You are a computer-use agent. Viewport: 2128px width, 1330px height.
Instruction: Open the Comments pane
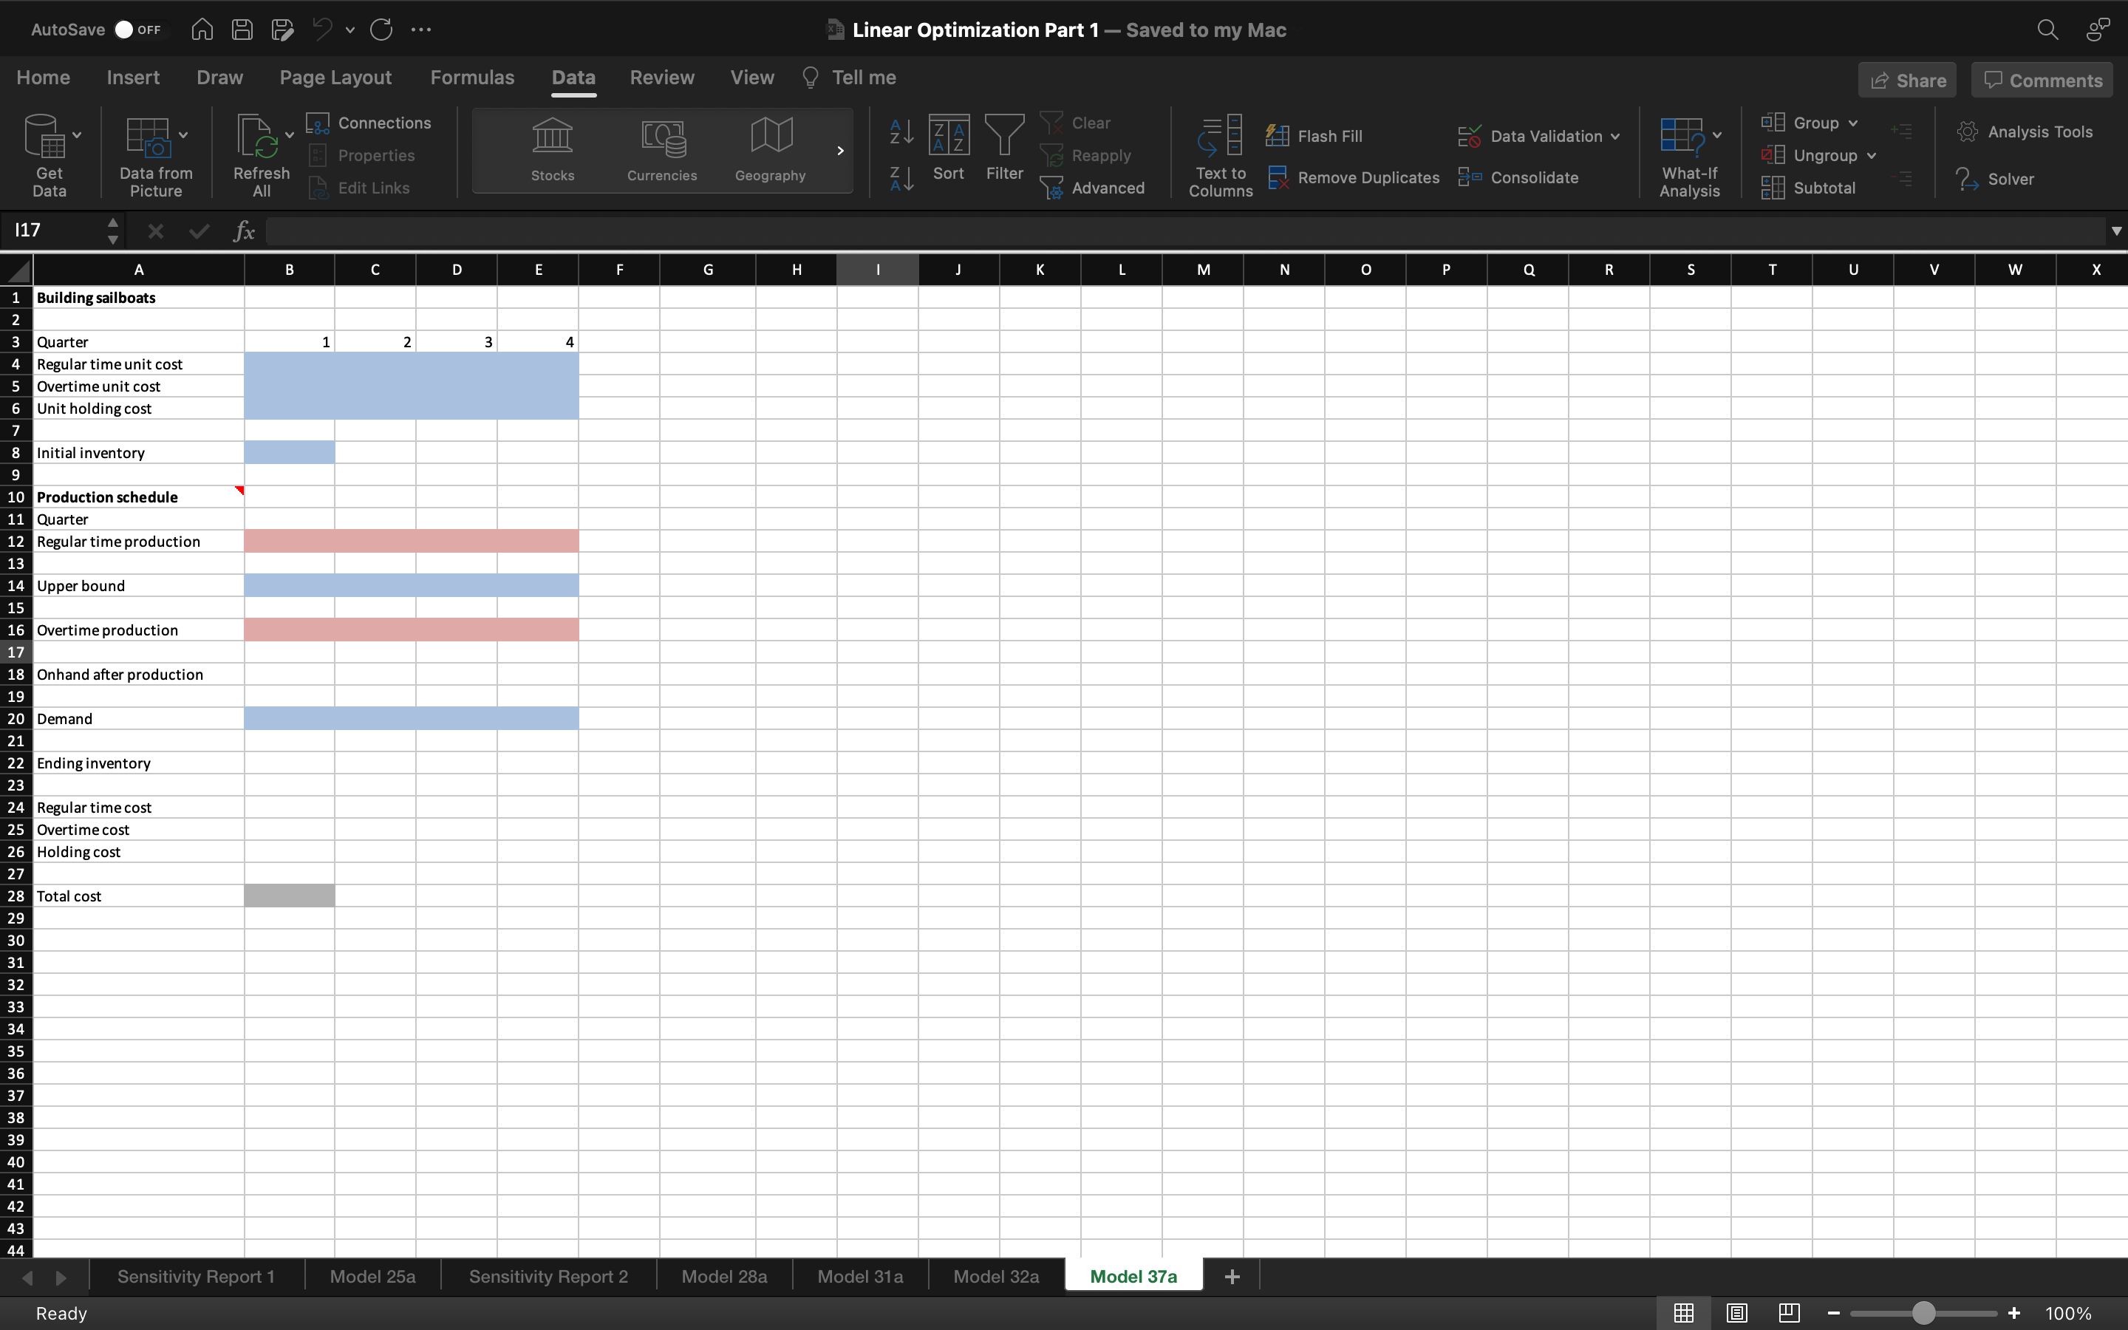coord(2042,80)
